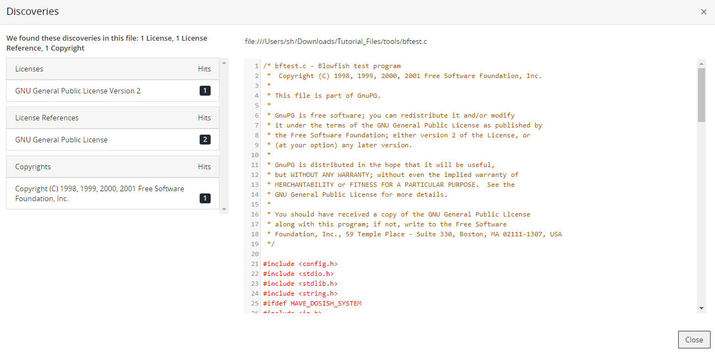Click the down arrow on the code viewer scrollbar

[x=701, y=308]
